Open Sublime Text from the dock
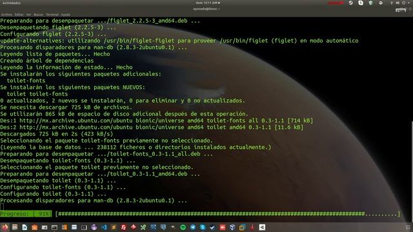Viewport: 413px width, 232px height. pyautogui.click(x=114, y=227)
